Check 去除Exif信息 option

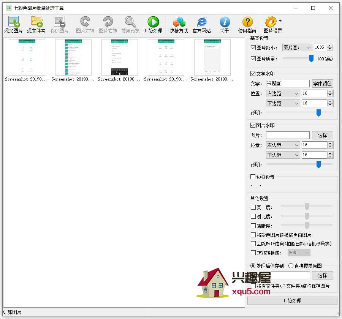point(253,244)
